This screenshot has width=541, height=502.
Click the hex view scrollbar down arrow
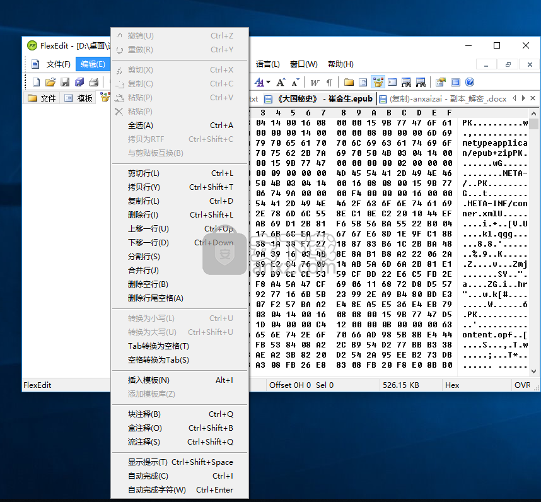pos(534,371)
